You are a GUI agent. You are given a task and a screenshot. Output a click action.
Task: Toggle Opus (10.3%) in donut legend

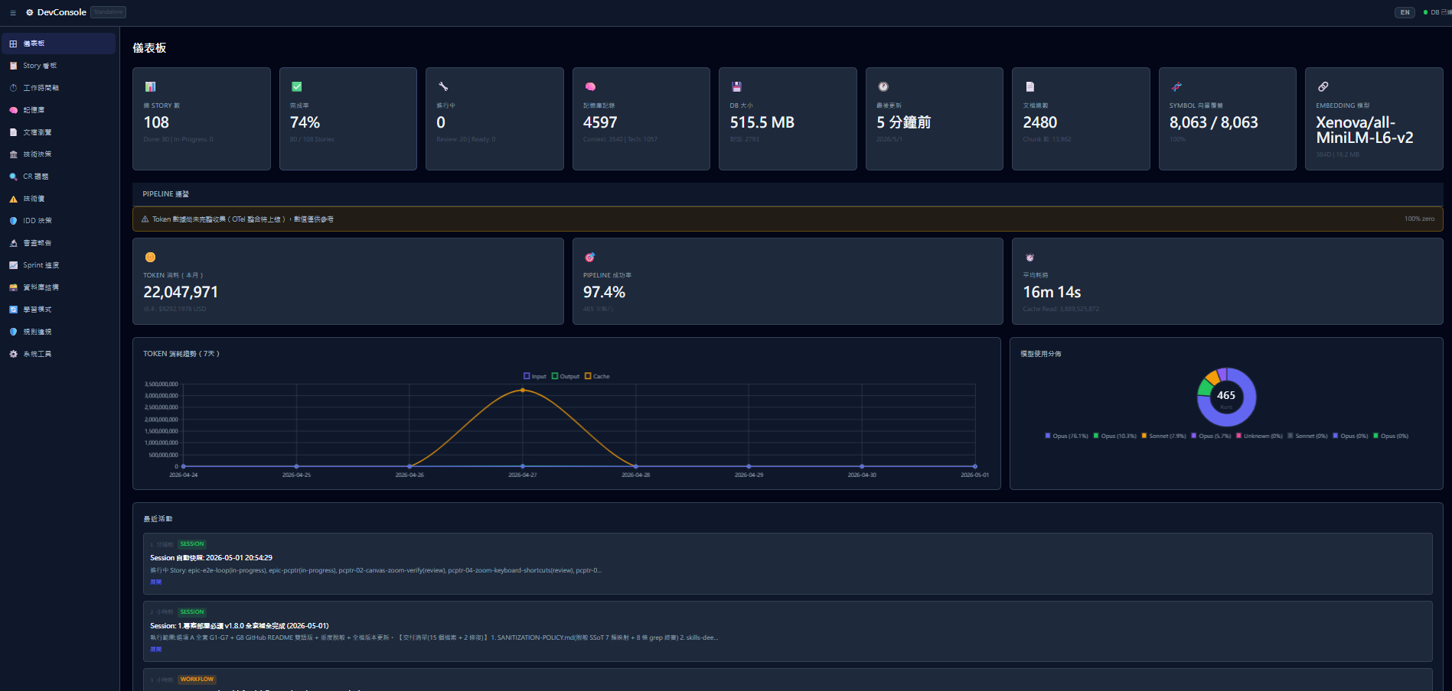[1114, 436]
